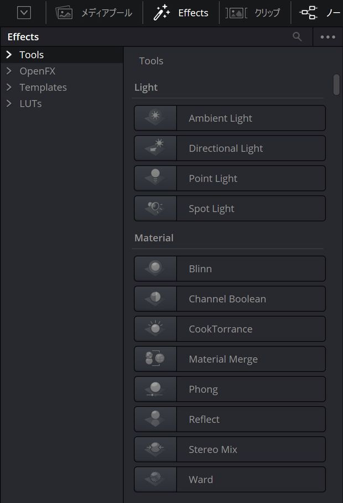The width and height of the screenshot is (343, 503).
Task: Click the tools list scrollbar handle
Action: pyautogui.click(x=336, y=85)
